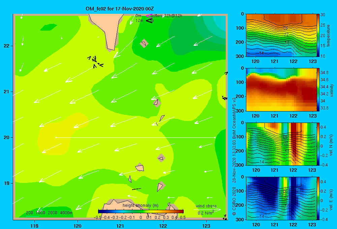This screenshot has height=229, width=337.
Task: Click longitude label 122 on main map
Action: coord(163,226)
